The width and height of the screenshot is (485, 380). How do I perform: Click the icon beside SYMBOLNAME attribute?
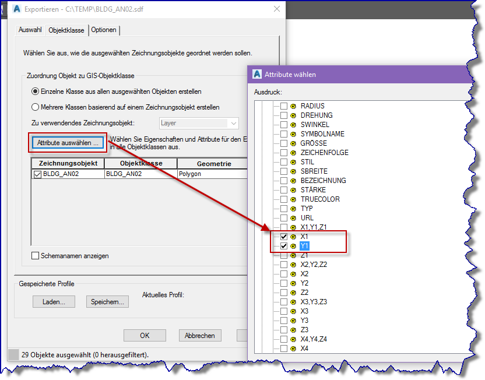(293, 133)
